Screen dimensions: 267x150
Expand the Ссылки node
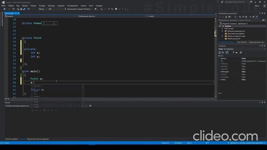click(x=222, y=29)
